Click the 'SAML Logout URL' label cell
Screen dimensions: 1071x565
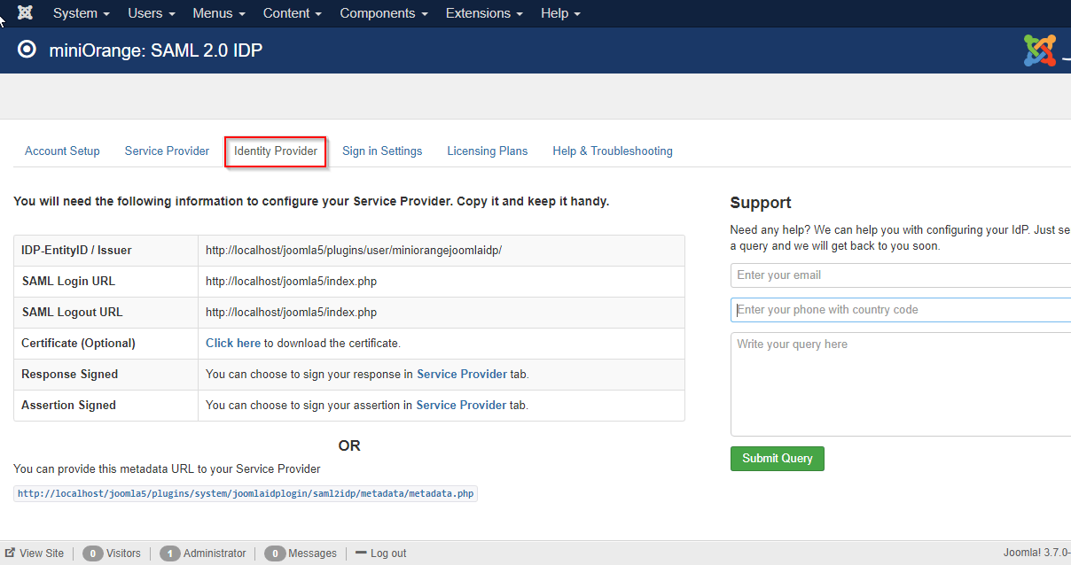point(106,313)
